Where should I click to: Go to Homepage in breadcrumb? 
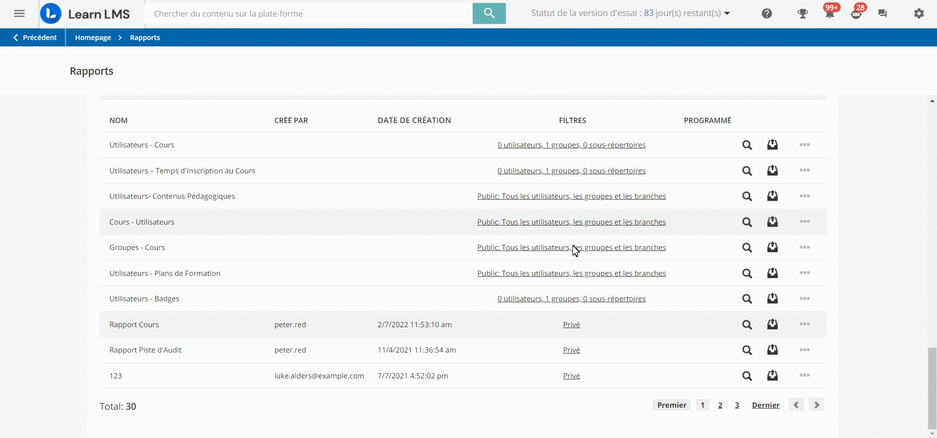pos(93,38)
